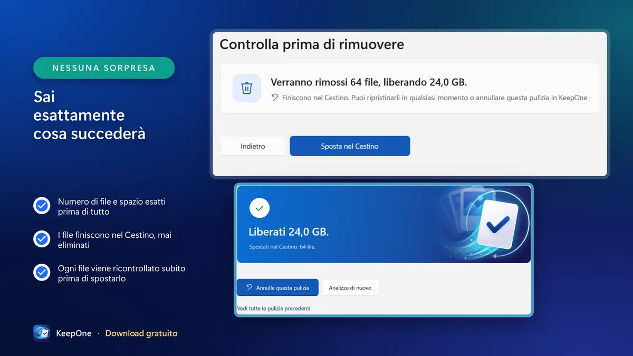Click the heading 'Controlla prima di rimuovere'
The width and height of the screenshot is (633, 356).
(x=312, y=44)
